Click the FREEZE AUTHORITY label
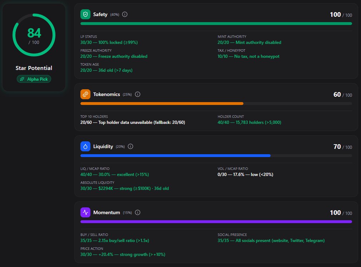This screenshot has width=361, height=267. pos(96,51)
